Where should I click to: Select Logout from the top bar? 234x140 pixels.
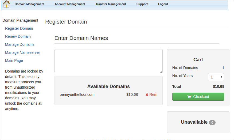point(163,4)
